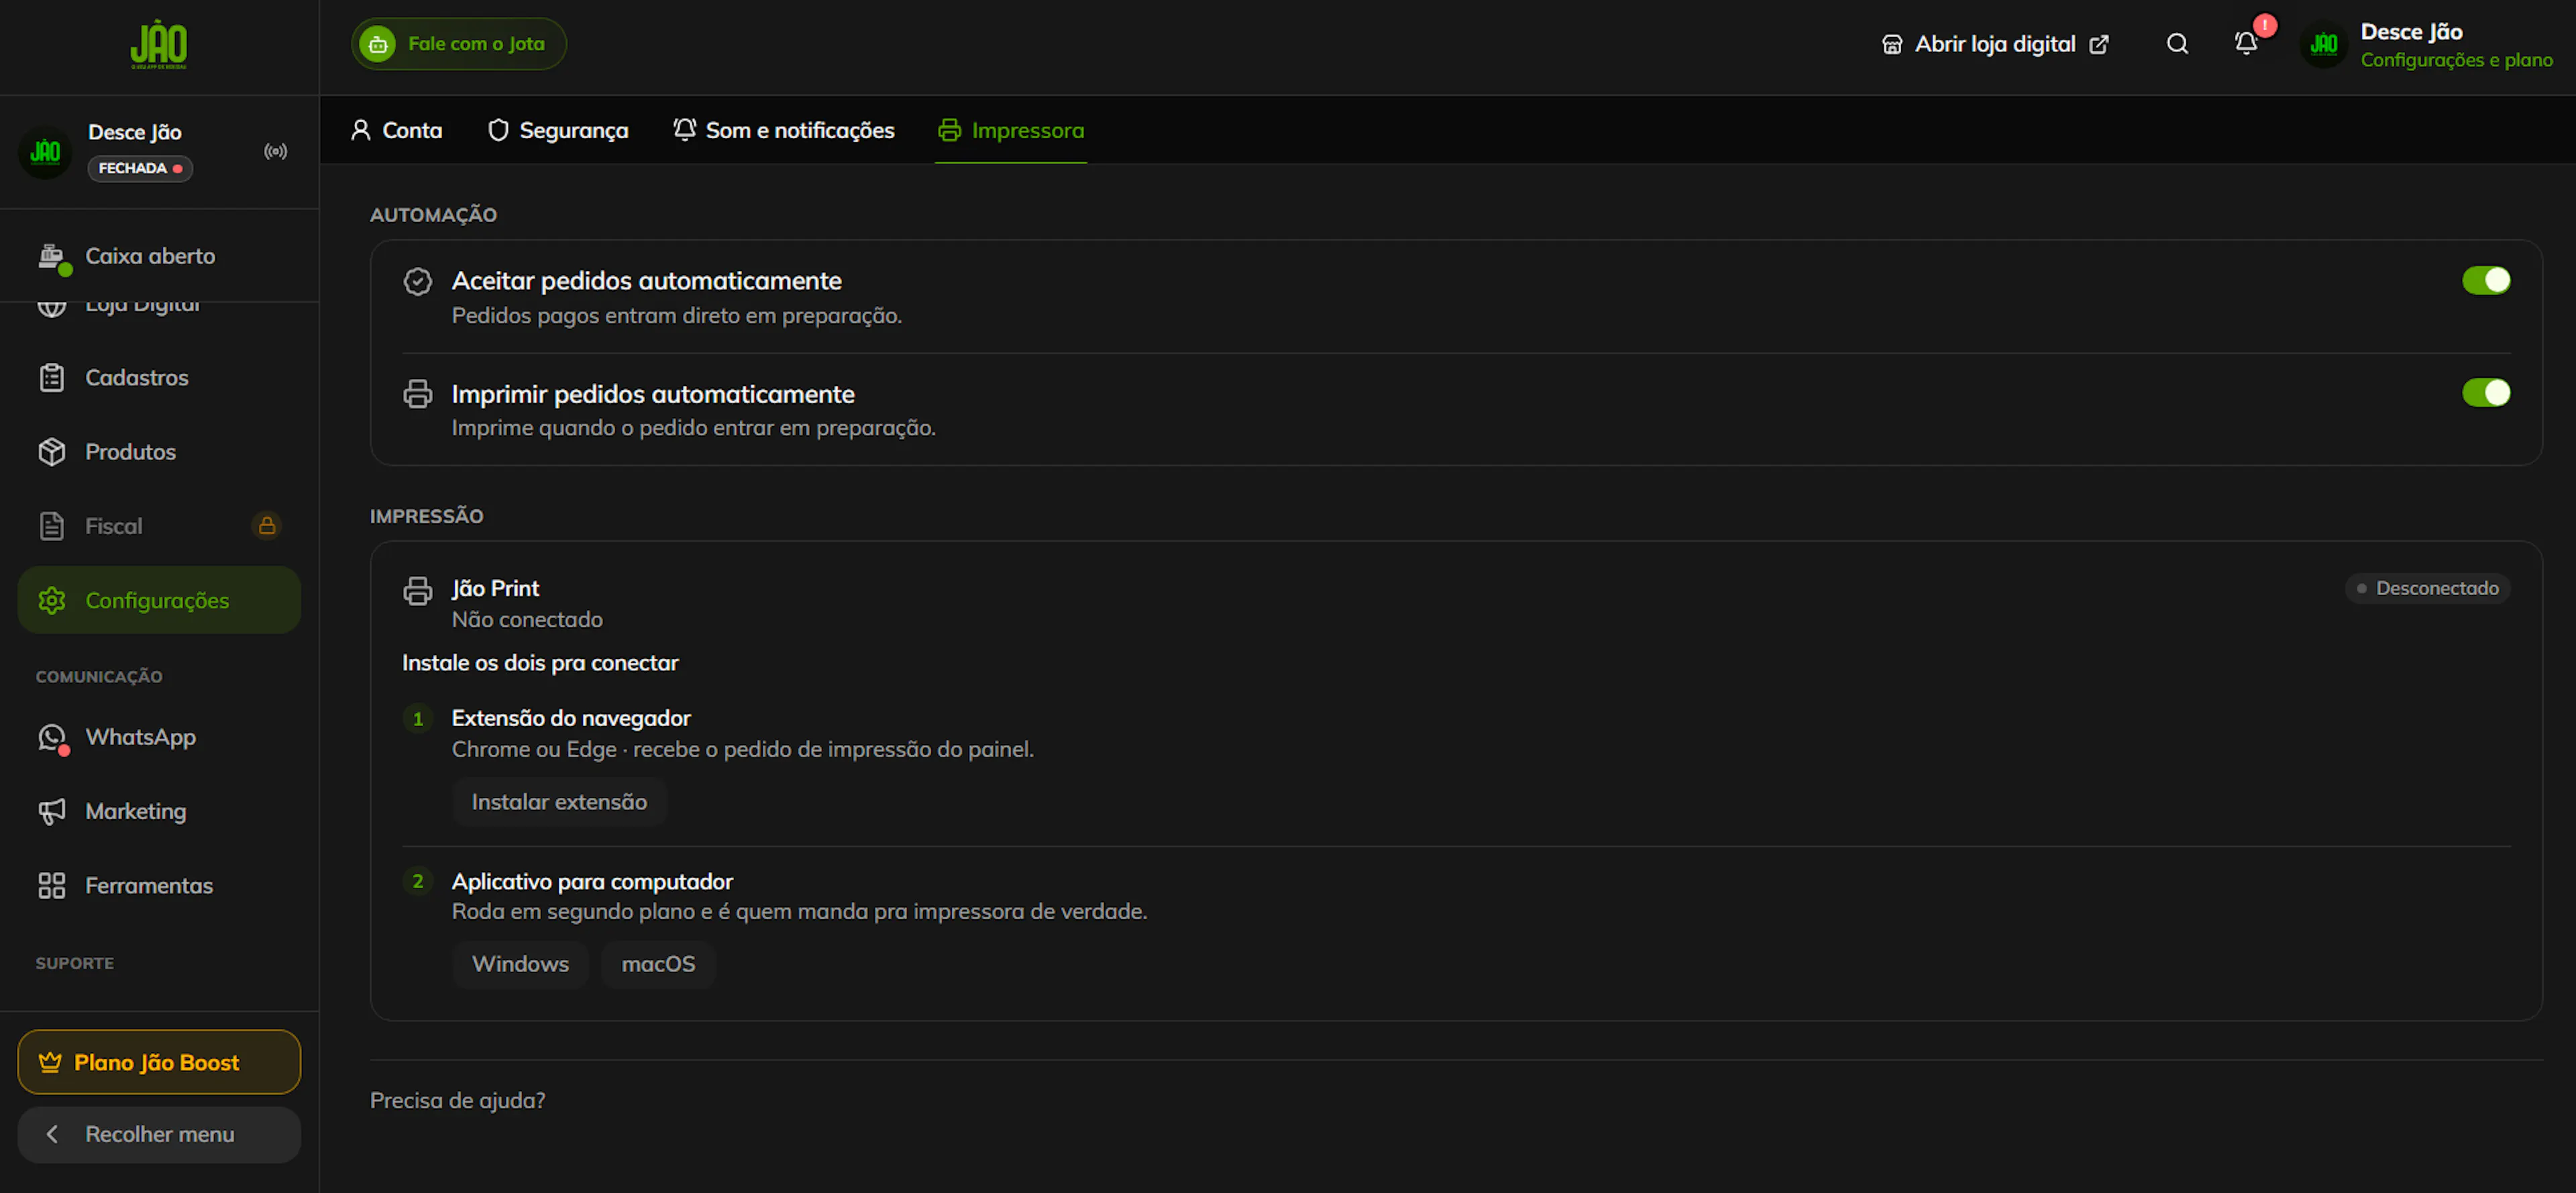Click the Desce Jão avatar in top bar
The image size is (2576, 1193).
(x=2324, y=44)
